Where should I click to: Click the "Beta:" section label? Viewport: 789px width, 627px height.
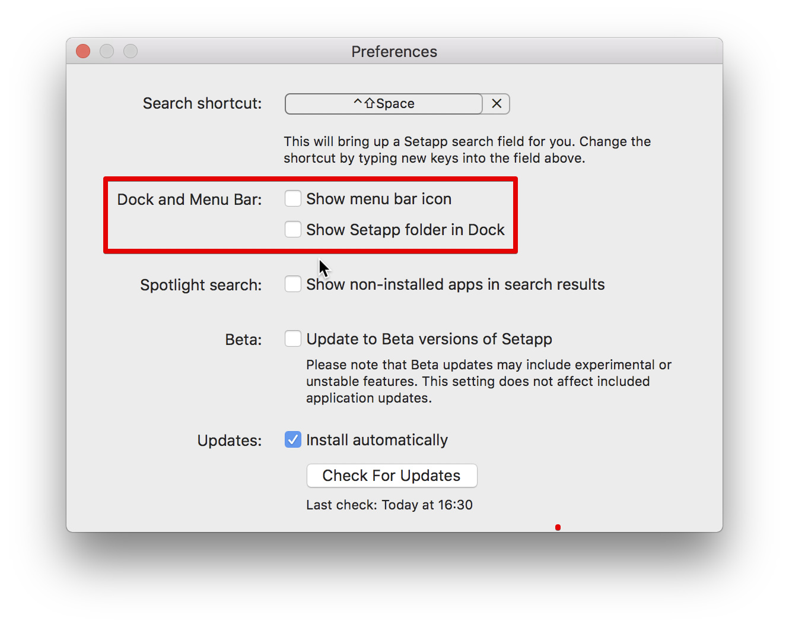pyautogui.click(x=243, y=340)
